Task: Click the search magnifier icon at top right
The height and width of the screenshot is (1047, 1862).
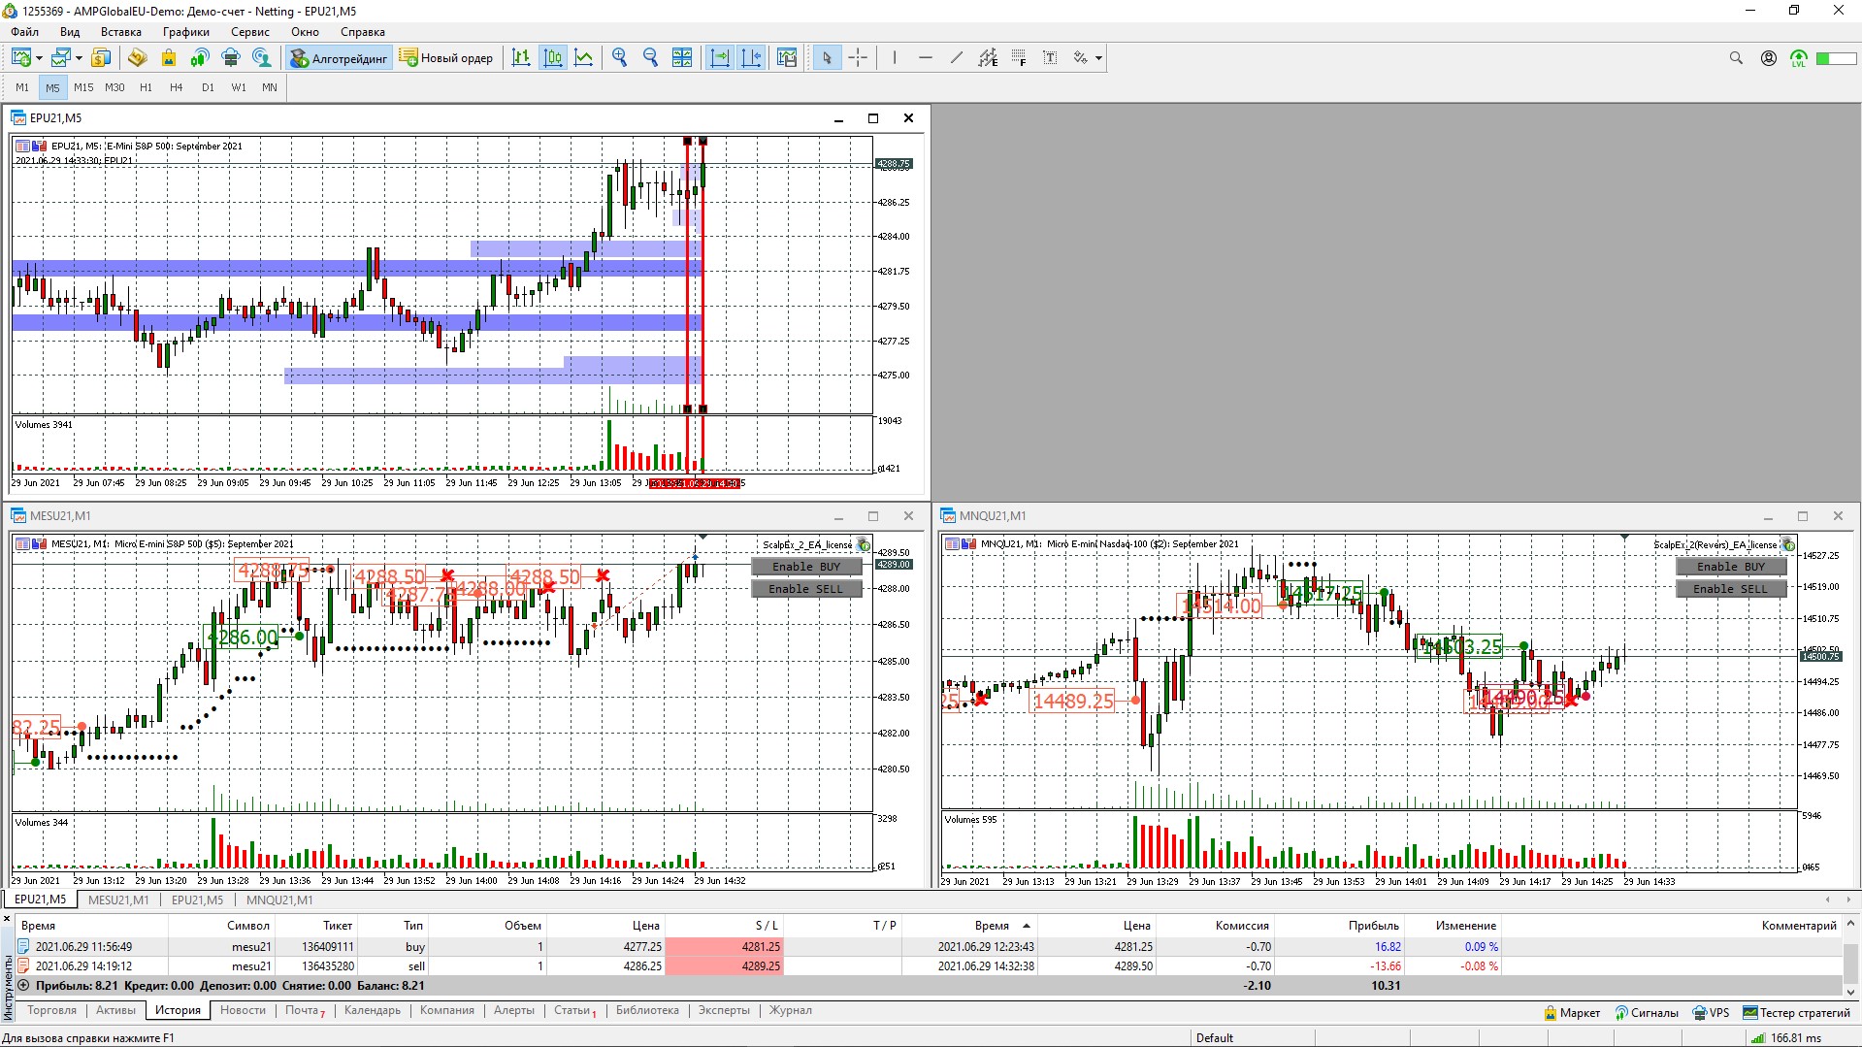Action: [x=1736, y=58]
